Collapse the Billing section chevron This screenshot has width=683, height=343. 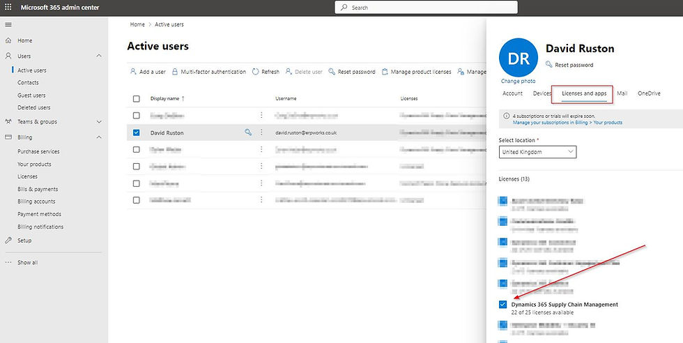pyautogui.click(x=99, y=137)
